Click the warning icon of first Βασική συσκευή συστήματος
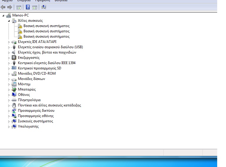The image size is (226, 167). pyautogui.click(x=20, y=26)
